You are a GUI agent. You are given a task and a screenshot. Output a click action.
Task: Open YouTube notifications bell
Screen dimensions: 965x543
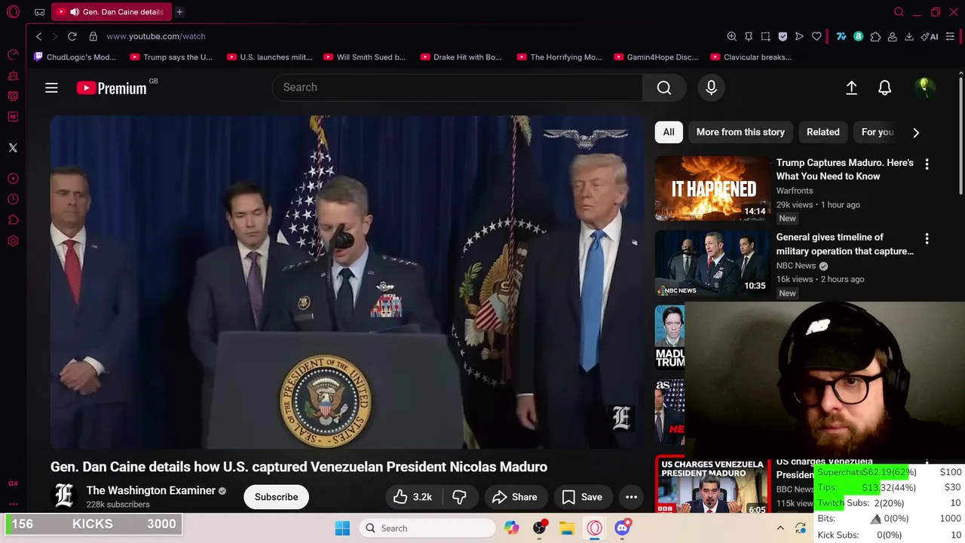pos(885,88)
